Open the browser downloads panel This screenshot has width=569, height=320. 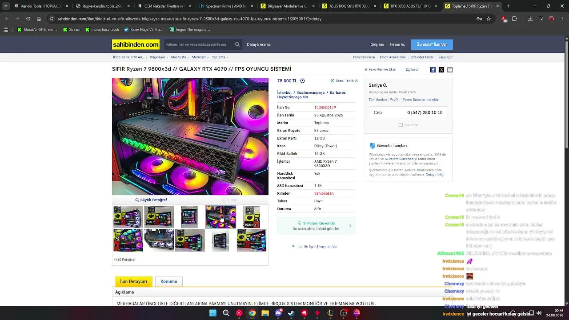click(x=530, y=19)
